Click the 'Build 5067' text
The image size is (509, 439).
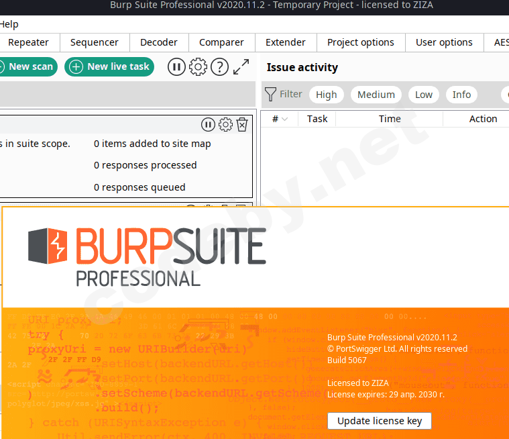(347, 360)
